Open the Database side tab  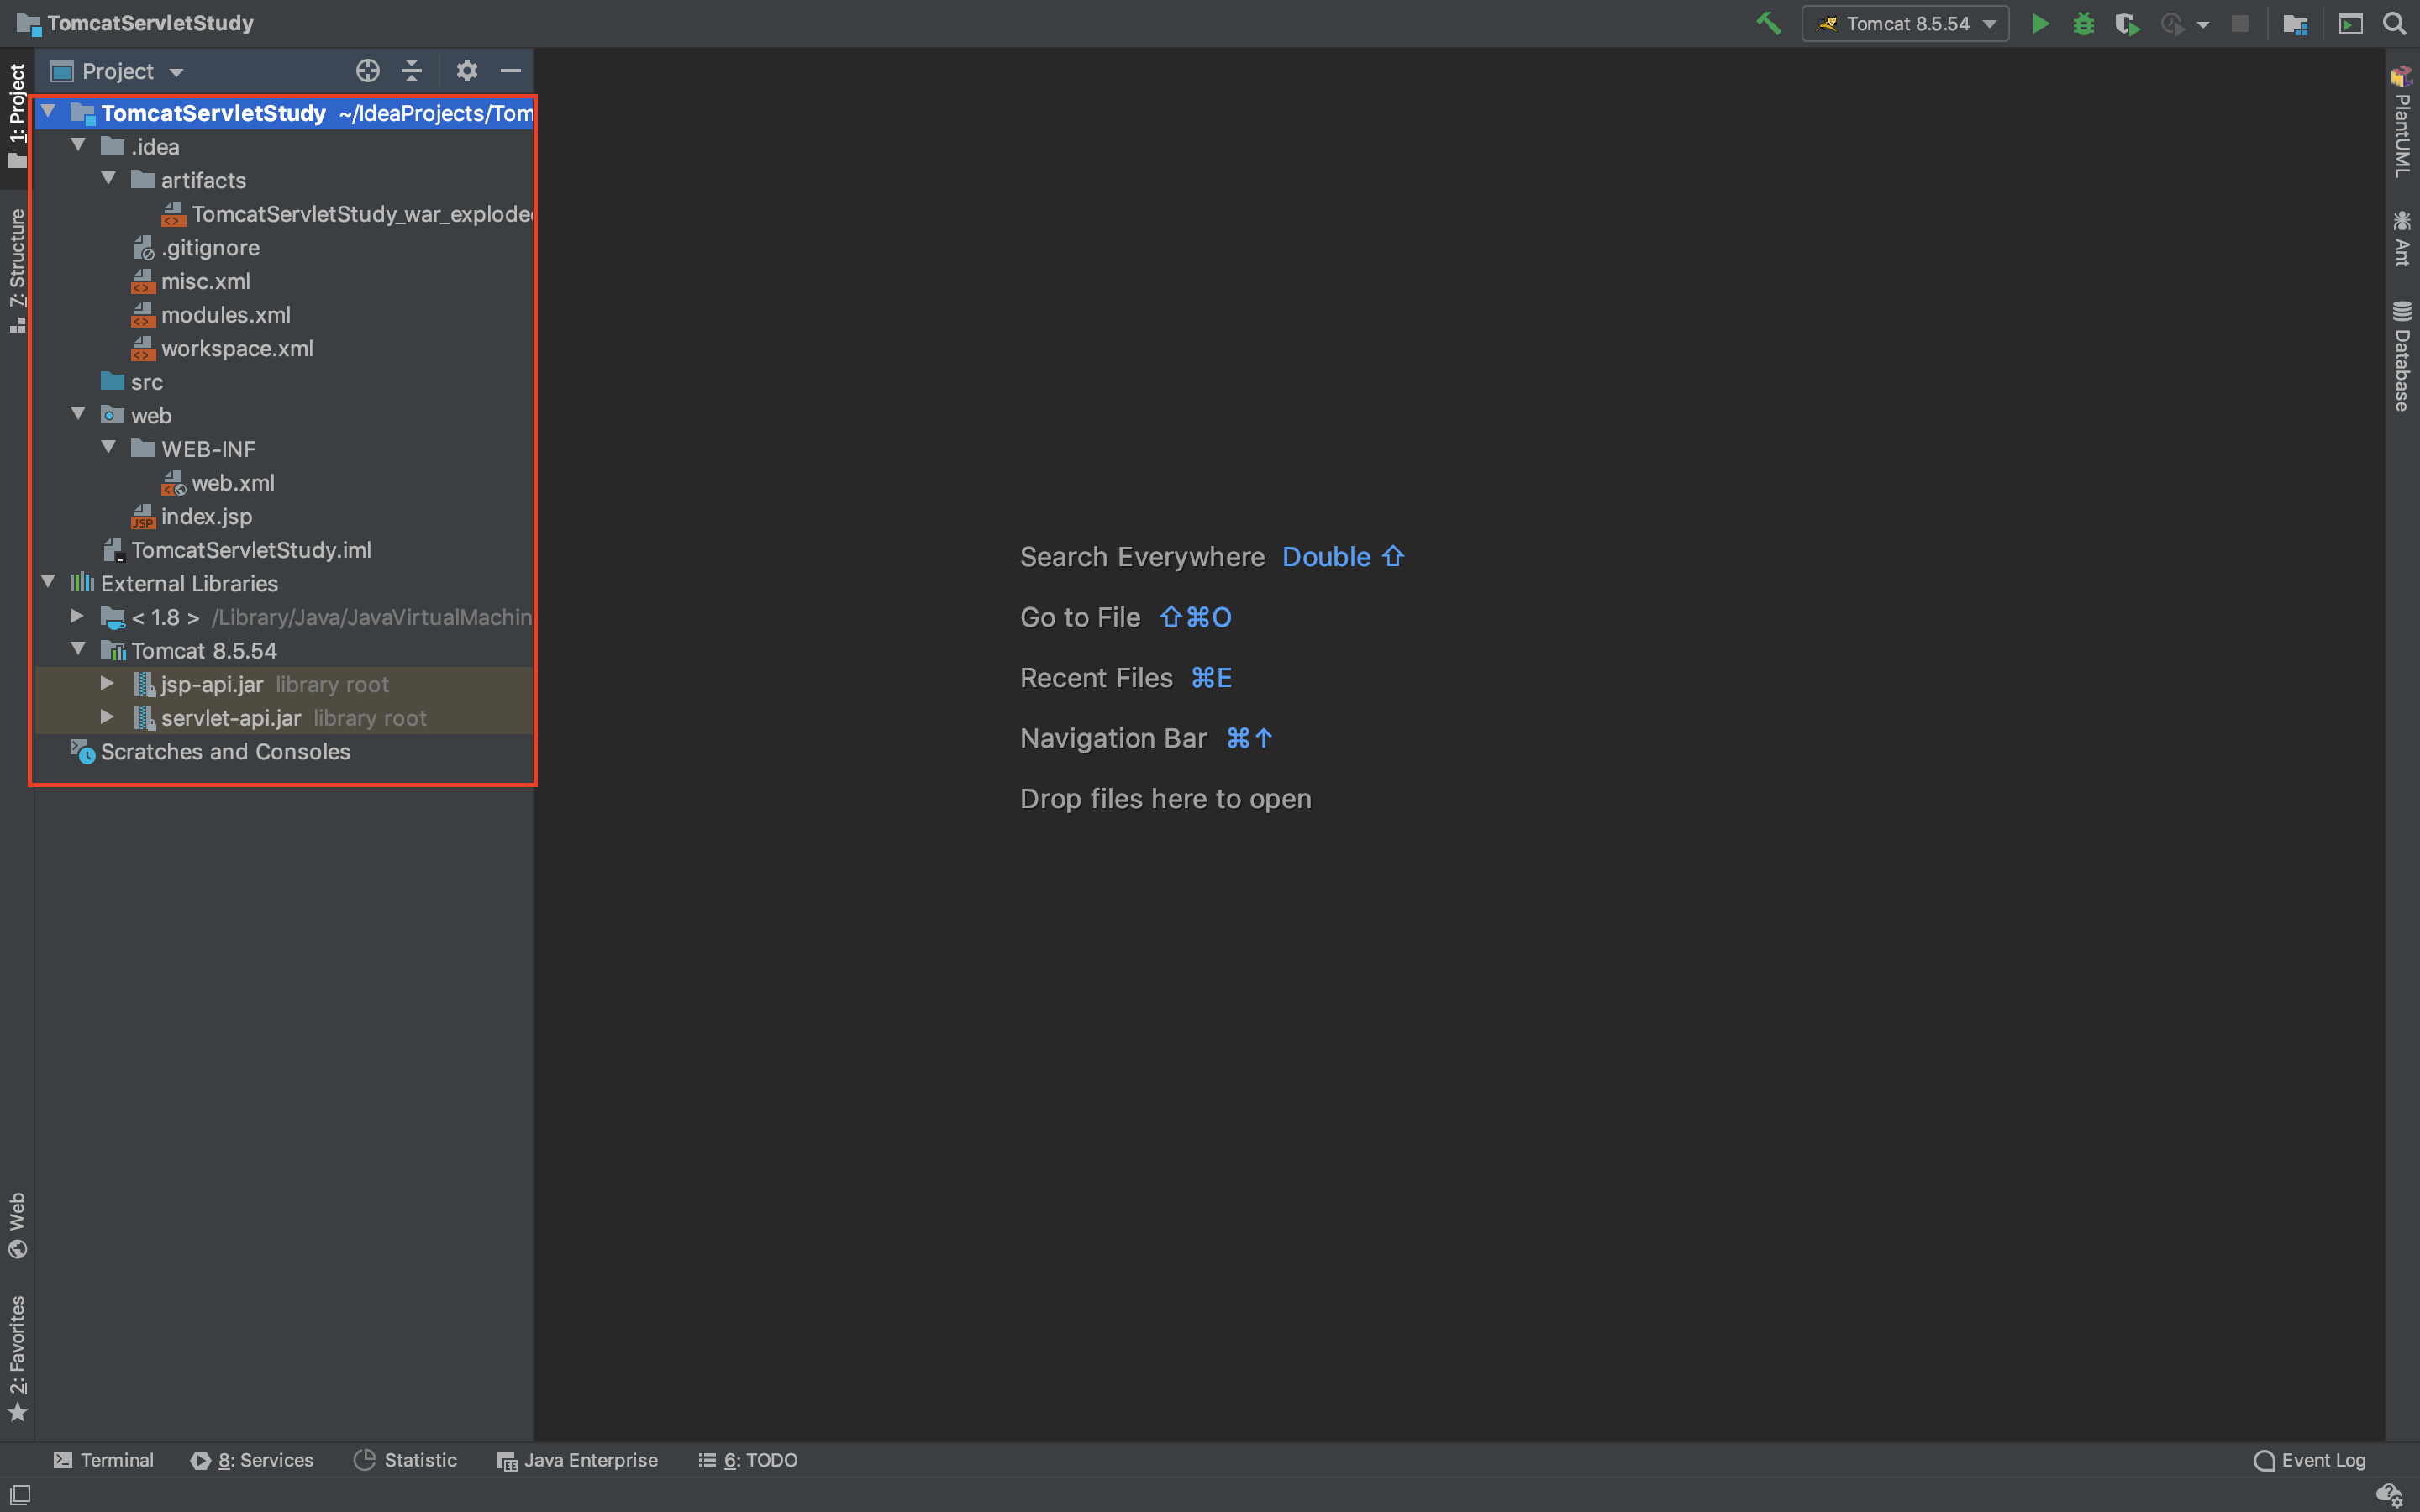pos(2402,357)
